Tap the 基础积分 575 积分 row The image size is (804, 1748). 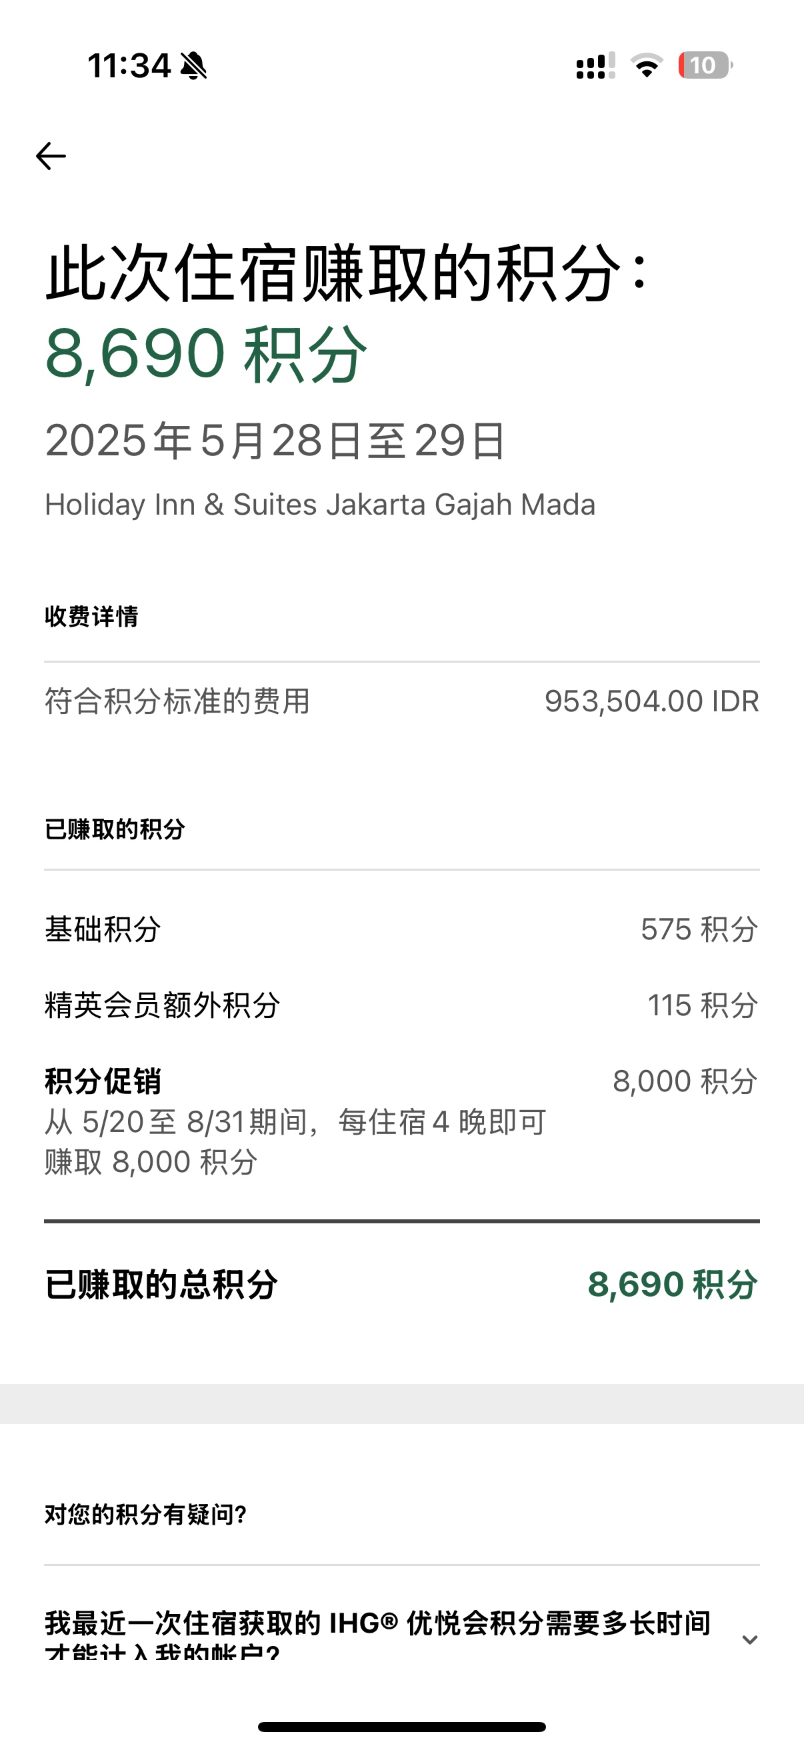[401, 929]
